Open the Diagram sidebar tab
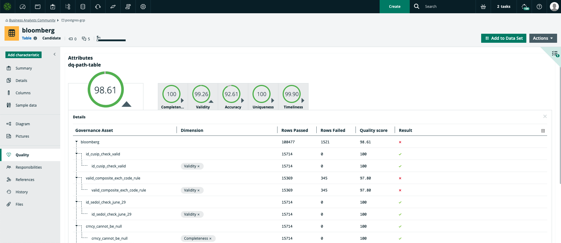The height and width of the screenshot is (243, 561). (x=30, y=124)
